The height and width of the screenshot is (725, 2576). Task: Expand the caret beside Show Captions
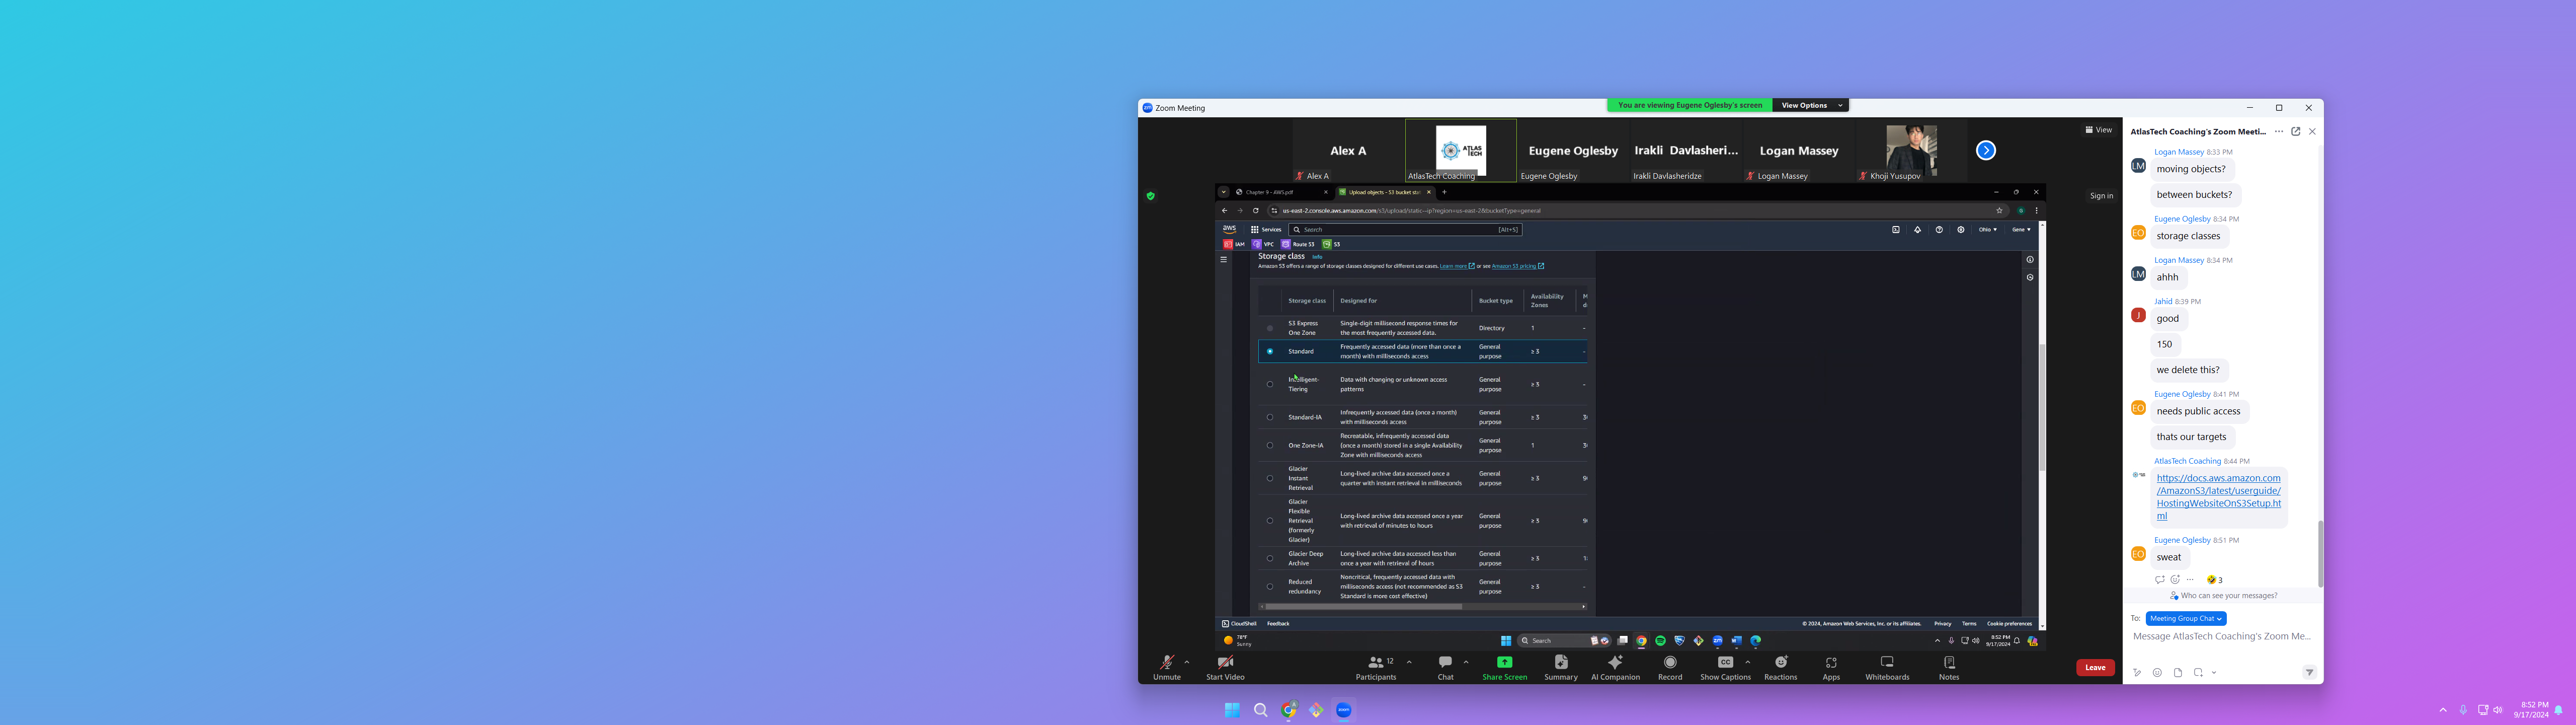[x=1748, y=662]
